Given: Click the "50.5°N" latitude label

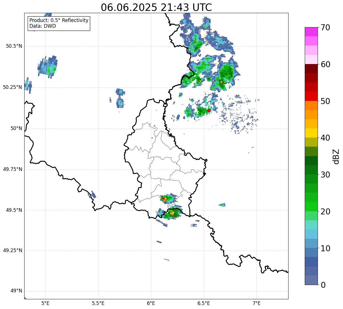Looking at the screenshot, I should coord(15,46).
